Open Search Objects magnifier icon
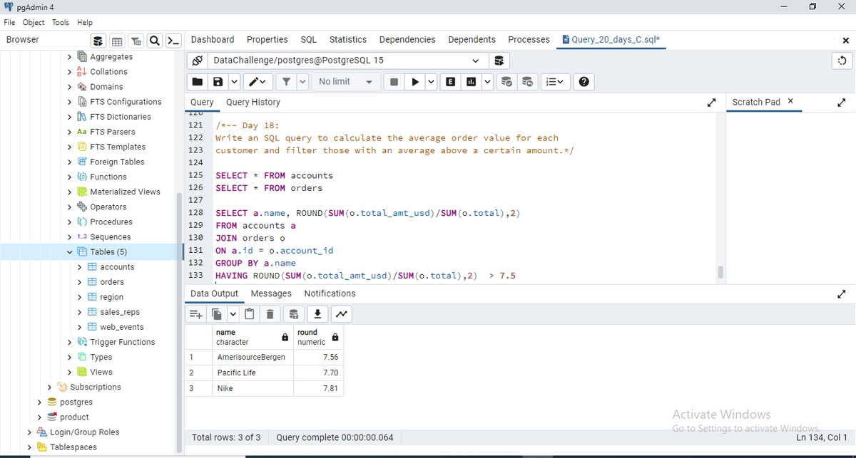The width and height of the screenshot is (856, 458). pos(155,40)
